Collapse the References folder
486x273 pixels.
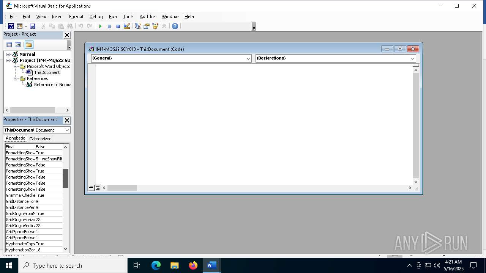coord(16,78)
